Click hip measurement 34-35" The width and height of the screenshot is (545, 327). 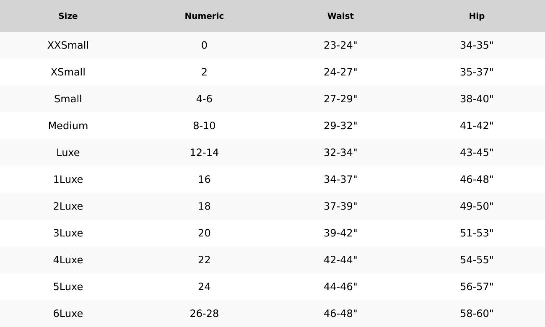pos(477,45)
